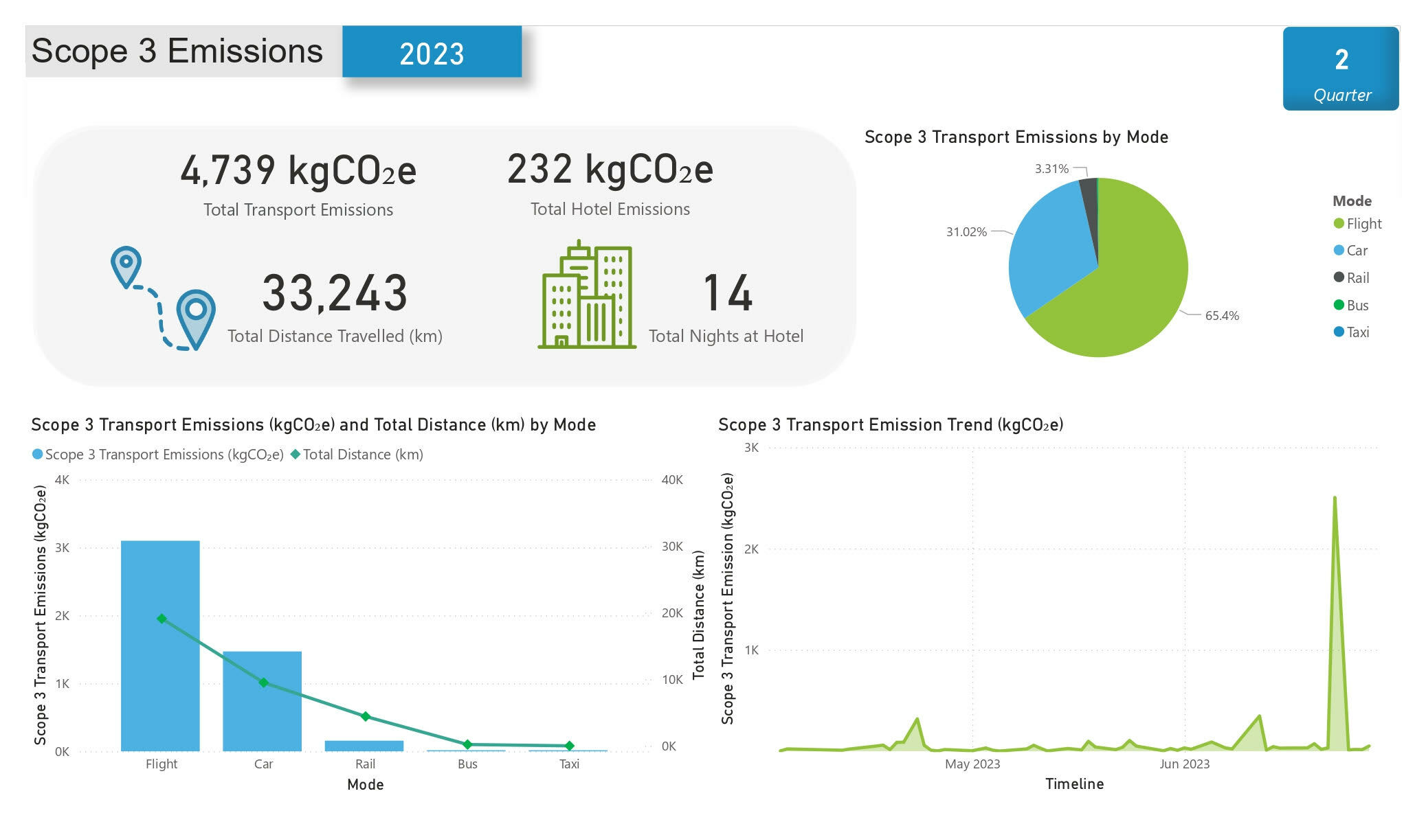Click the Flight distance diamond marker on line
This screenshot has width=1426, height=824.
coord(161,619)
